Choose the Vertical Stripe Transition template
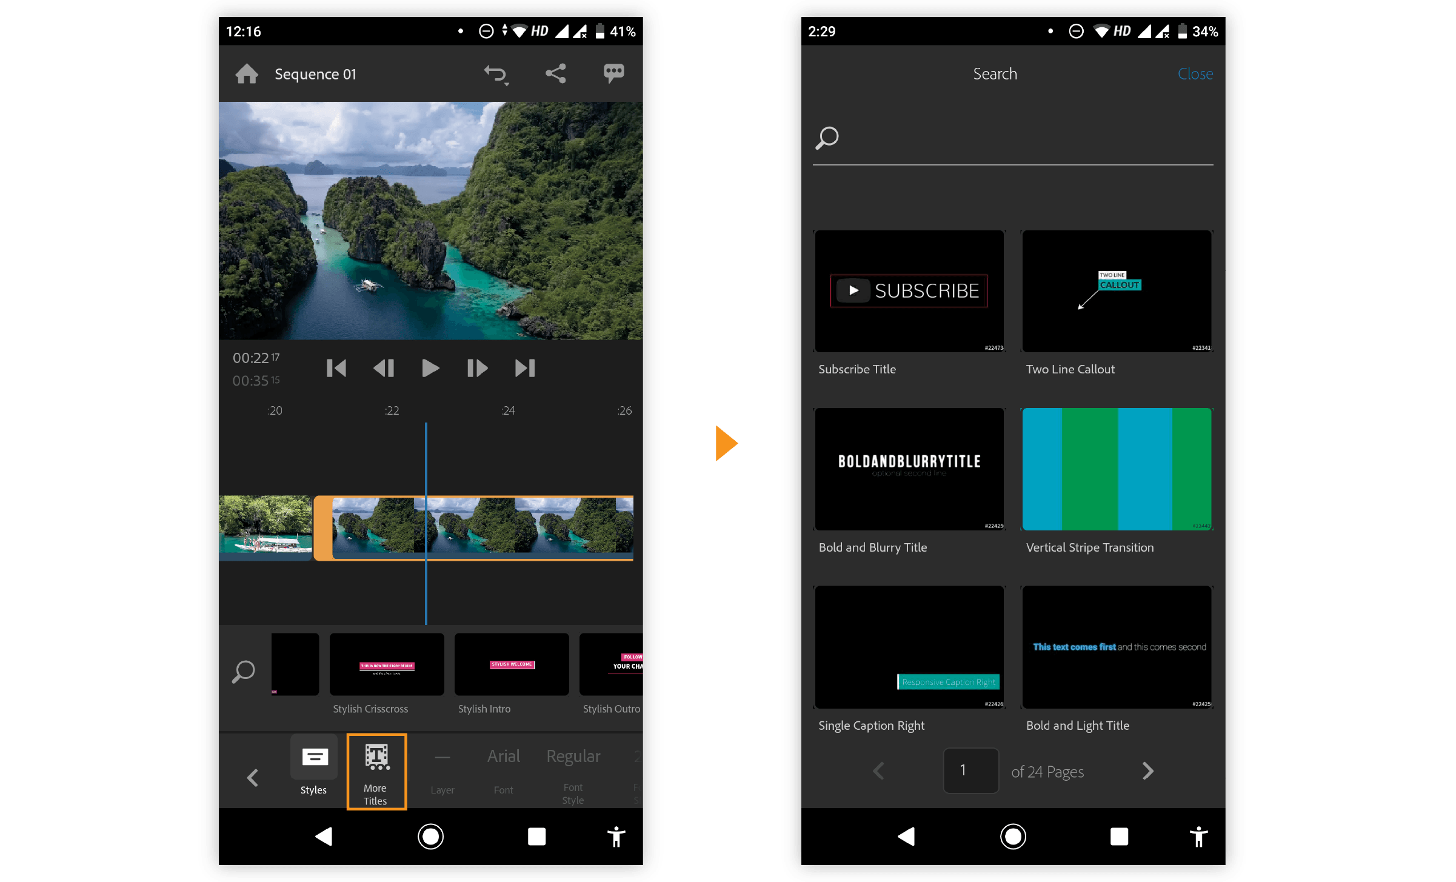The width and height of the screenshot is (1456, 882). [1117, 469]
